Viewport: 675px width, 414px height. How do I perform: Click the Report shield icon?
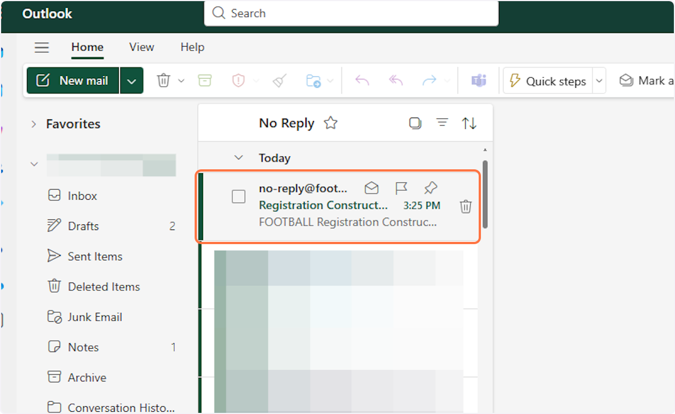pyautogui.click(x=238, y=81)
